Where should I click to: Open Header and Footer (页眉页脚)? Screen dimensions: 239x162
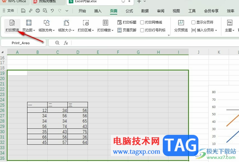127,30
